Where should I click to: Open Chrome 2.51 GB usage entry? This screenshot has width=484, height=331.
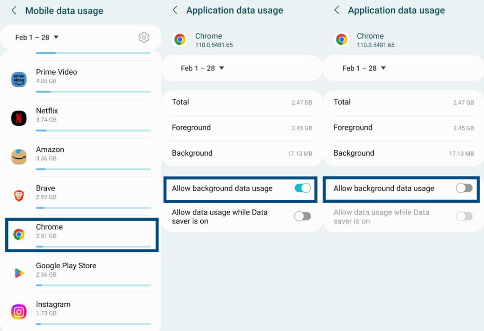82,235
